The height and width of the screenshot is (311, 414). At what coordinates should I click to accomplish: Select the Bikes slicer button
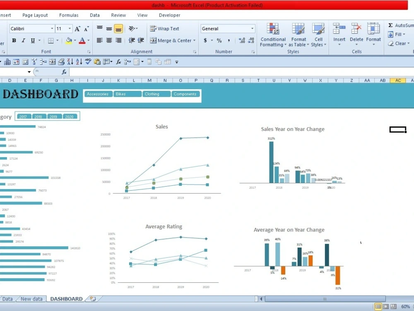coord(127,94)
